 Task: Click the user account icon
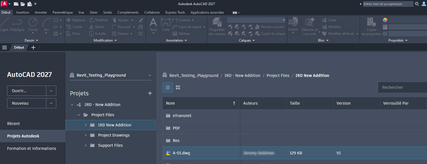coord(424,4)
